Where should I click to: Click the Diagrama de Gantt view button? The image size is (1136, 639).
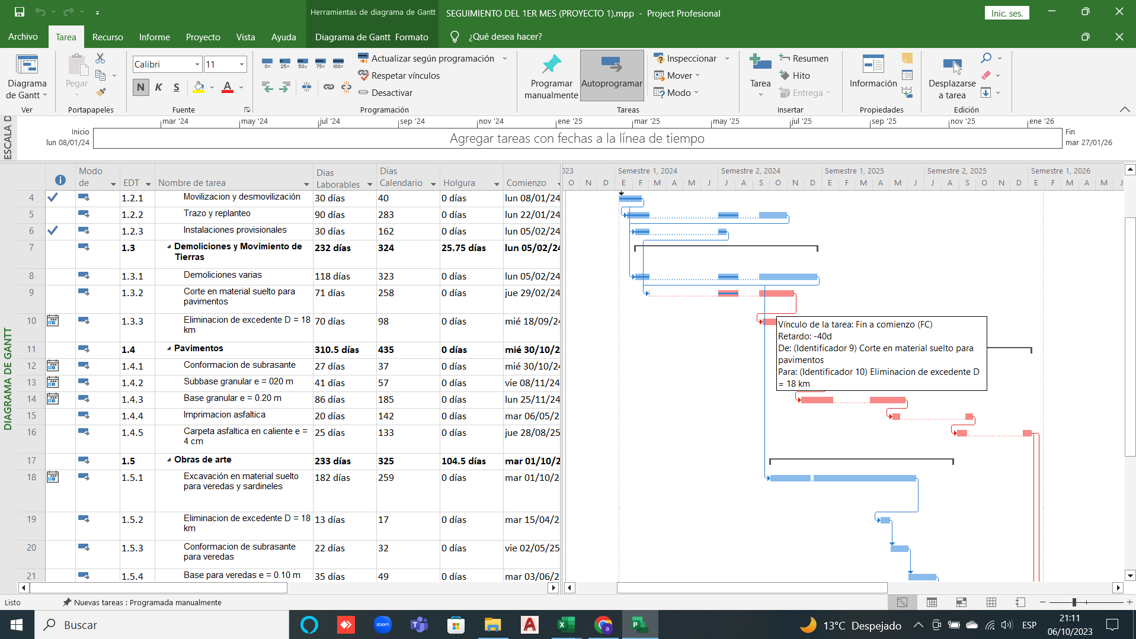click(27, 77)
